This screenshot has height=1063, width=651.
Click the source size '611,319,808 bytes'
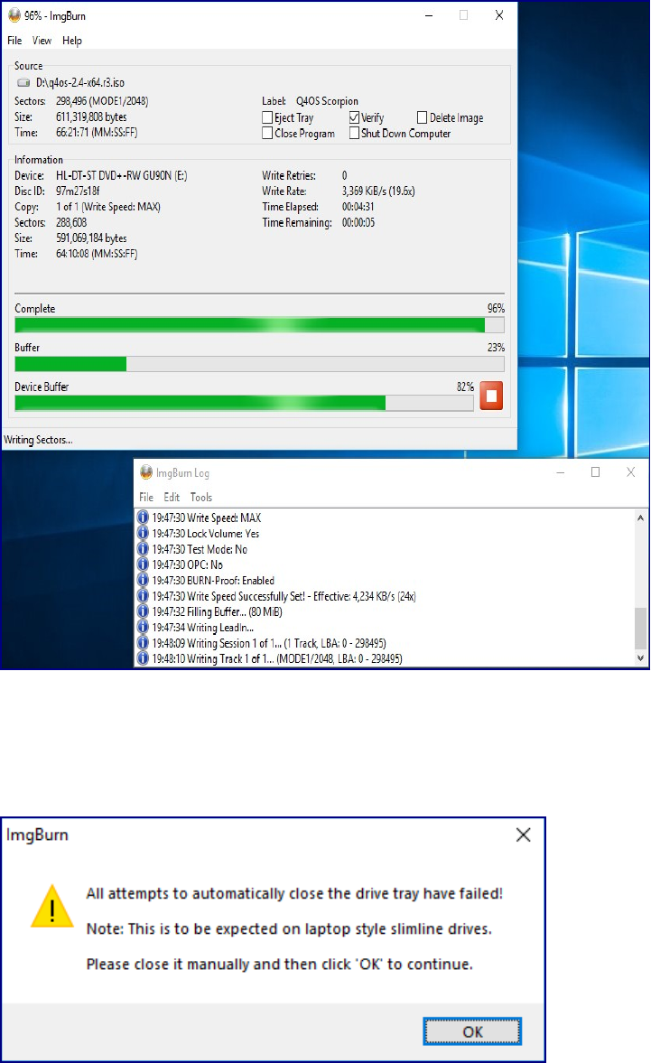pyautogui.click(x=91, y=117)
